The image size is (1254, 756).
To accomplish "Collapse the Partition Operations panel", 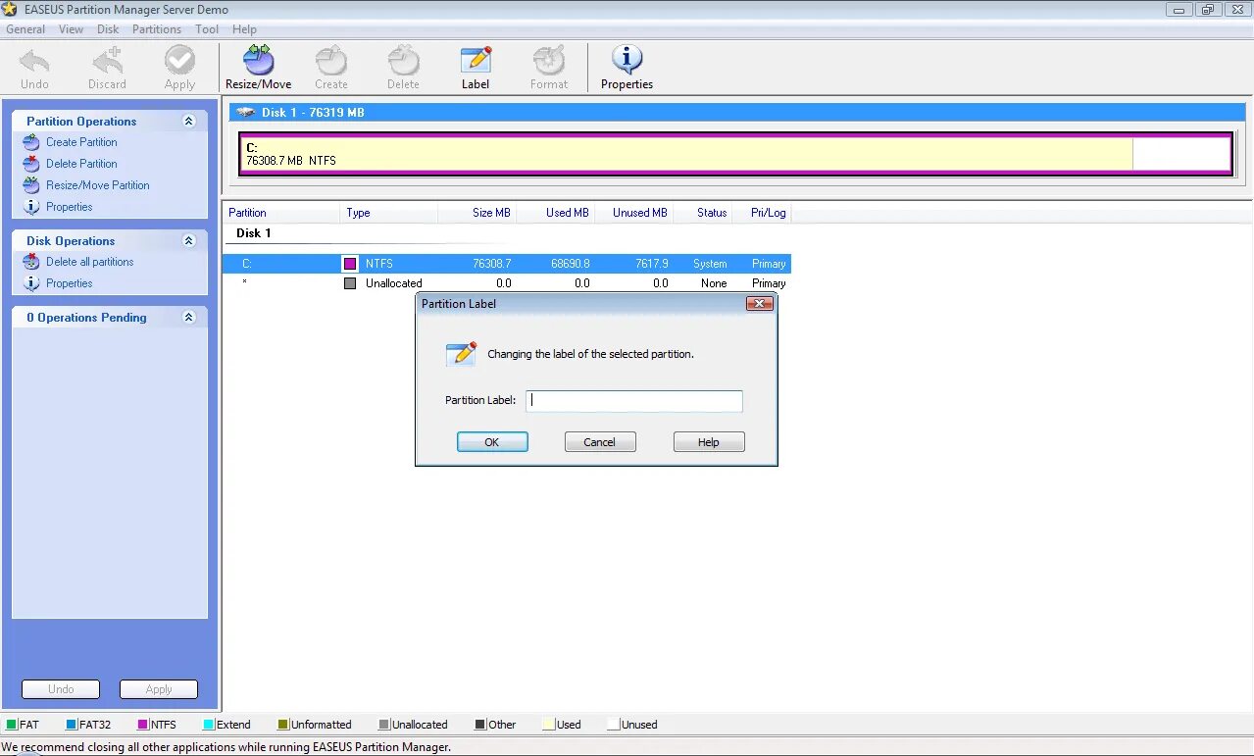I will coord(189,122).
